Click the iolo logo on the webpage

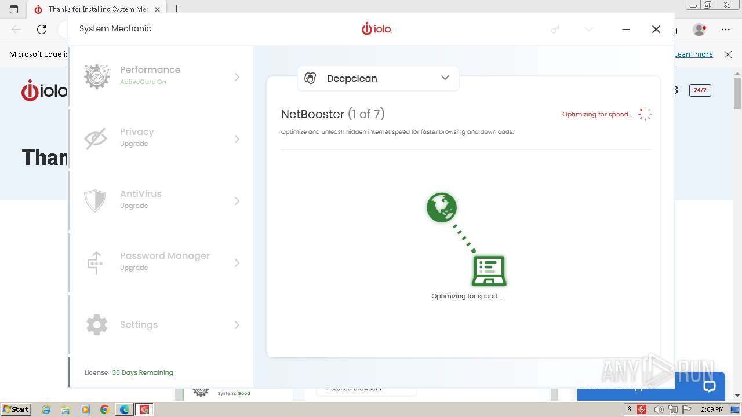44,92
